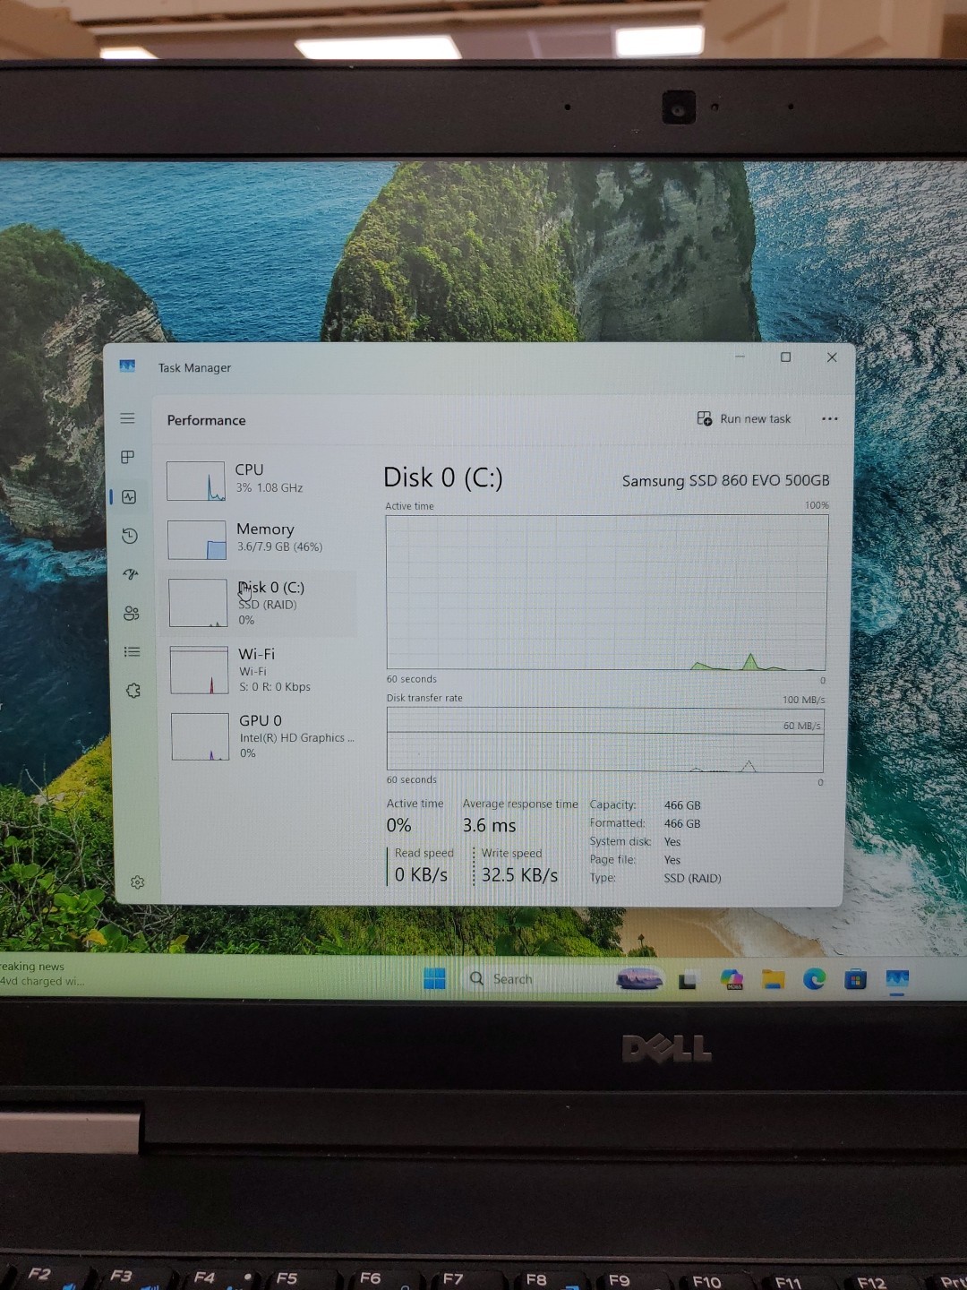Click the System disk Yes value
This screenshot has height=1290, width=967.
pos(672,842)
